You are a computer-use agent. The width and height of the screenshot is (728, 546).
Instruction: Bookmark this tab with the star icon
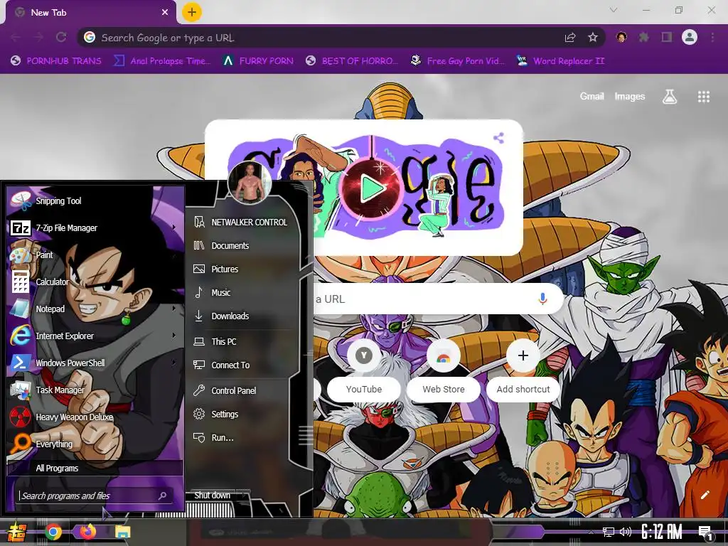[x=592, y=38]
